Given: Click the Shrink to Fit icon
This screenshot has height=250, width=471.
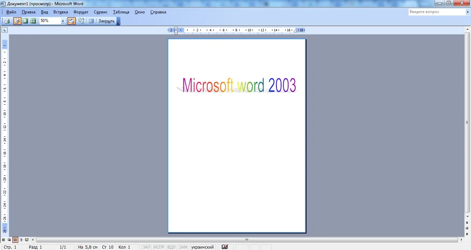Looking at the screenshot, I should pos(81,21).
